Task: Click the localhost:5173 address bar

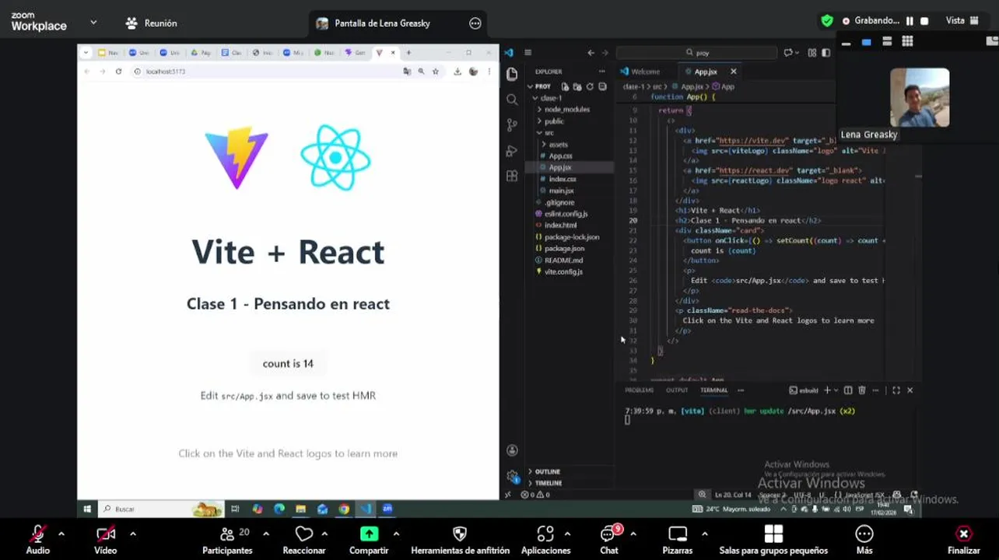Action: [265, 72]
